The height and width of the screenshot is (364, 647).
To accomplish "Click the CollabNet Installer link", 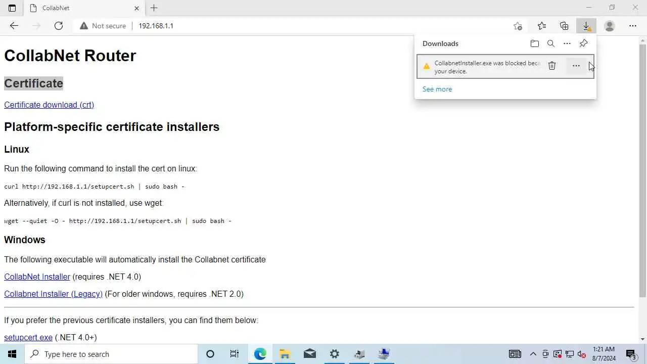I will tap(37, 277).
